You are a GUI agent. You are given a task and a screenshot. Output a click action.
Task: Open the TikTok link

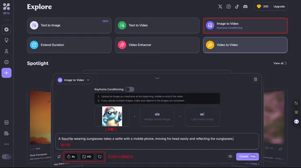(x=237, y=6)
